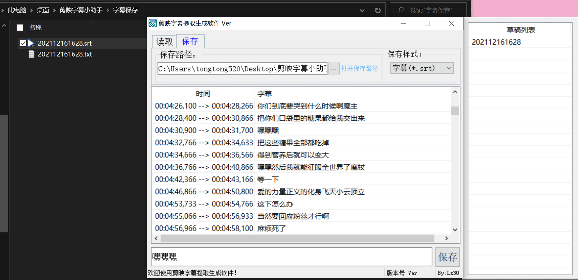This screenshot has width=578, height=280.
Task: Select draft 202112161628 in 草稿列表
Action: click(496, 42)
